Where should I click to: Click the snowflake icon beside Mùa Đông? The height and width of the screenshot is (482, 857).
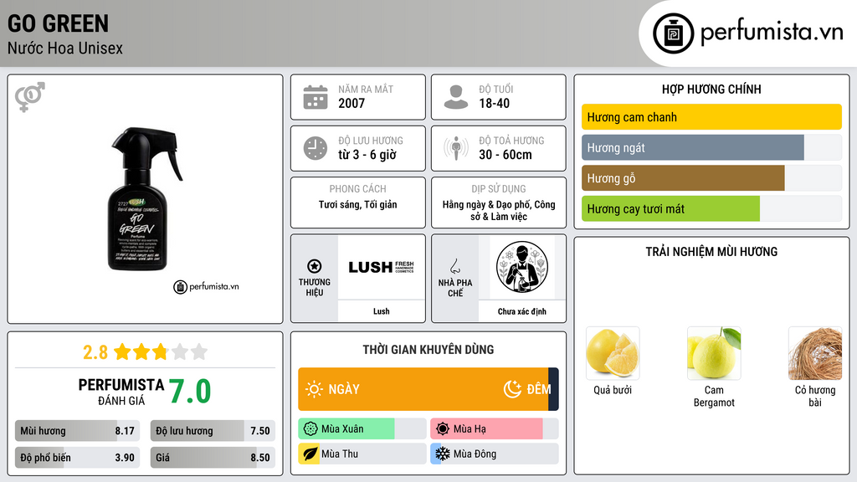443,454
